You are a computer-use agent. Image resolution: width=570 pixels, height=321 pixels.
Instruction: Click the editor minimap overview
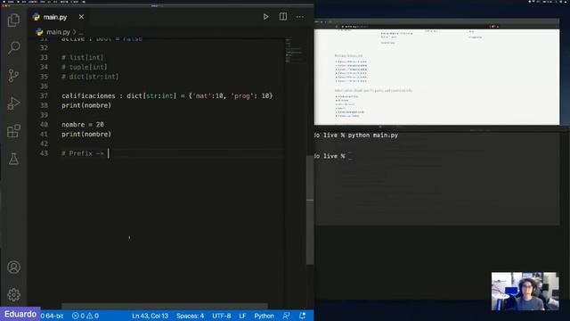point(294,51)
